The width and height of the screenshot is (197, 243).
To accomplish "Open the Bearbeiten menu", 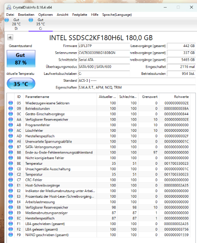I will (26, 15).
